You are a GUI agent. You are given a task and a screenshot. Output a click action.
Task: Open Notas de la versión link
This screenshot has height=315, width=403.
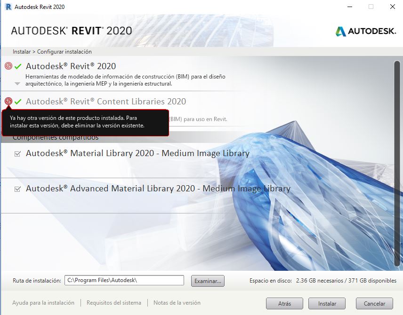pyautogui.click(x=177, y=303)
